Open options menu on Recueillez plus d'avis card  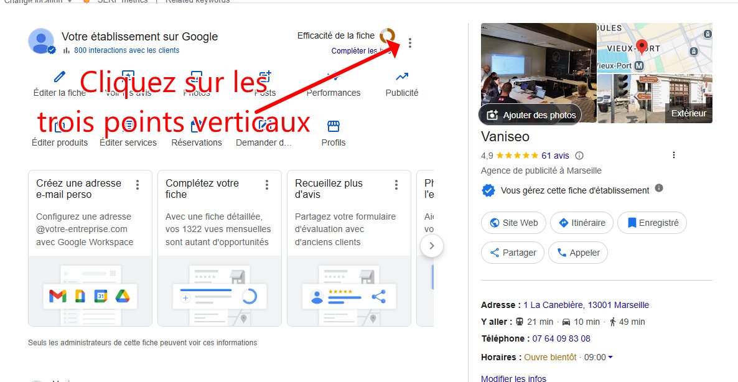click(396, 185)
